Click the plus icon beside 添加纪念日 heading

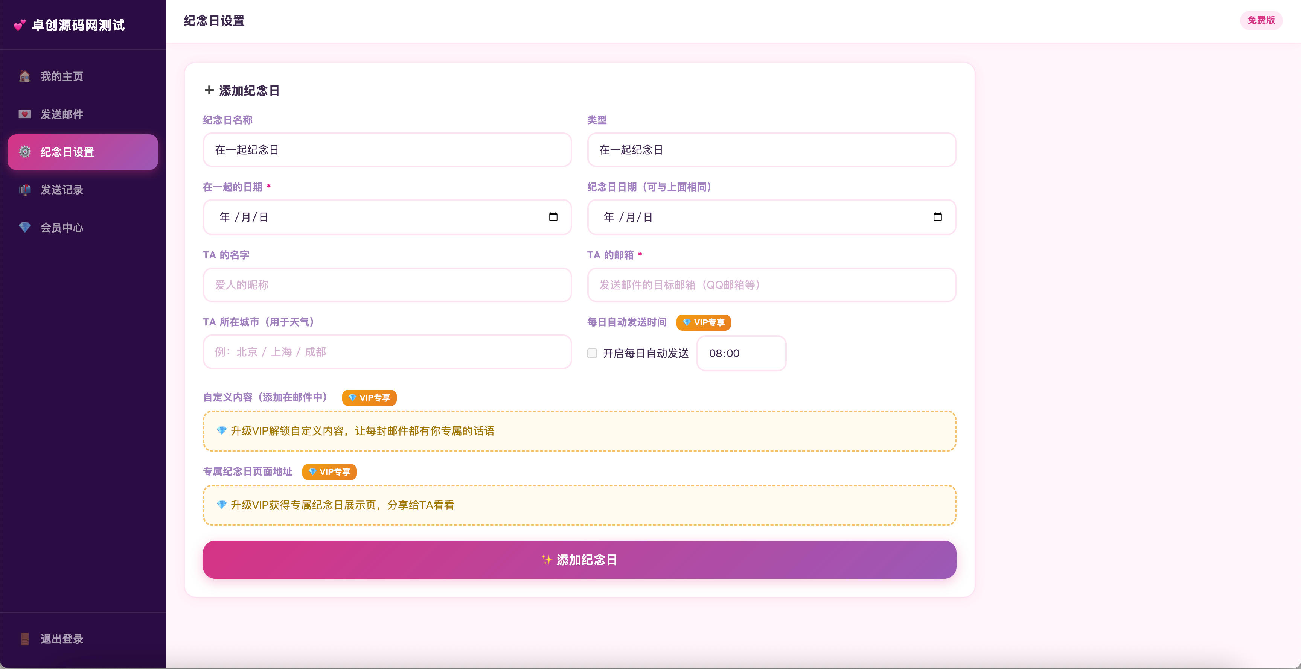pos(209,90)
